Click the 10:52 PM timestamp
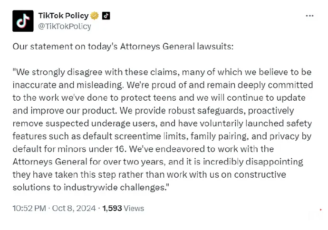This screenshot has width=328, height=230. 29,208
